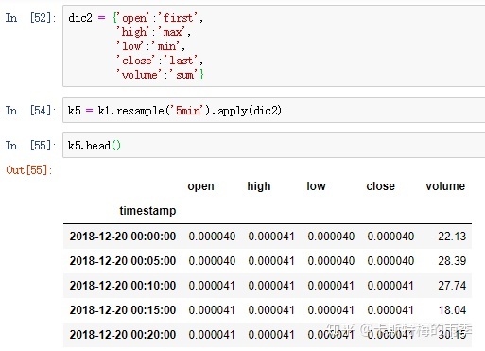
Task: Click the 'timestamp' index header
Action: coord(147,211)
